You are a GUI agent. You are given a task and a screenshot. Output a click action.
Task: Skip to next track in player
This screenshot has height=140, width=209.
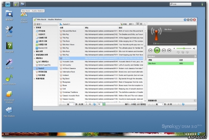tap(164, 50)
